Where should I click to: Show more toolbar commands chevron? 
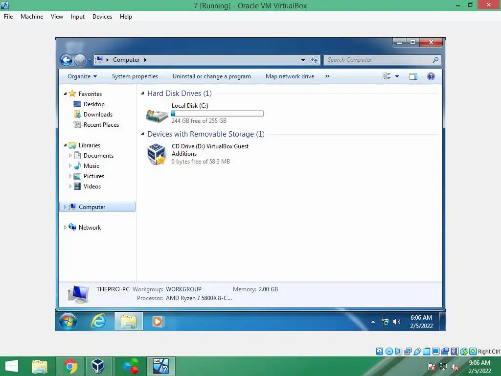pos(327,76)
